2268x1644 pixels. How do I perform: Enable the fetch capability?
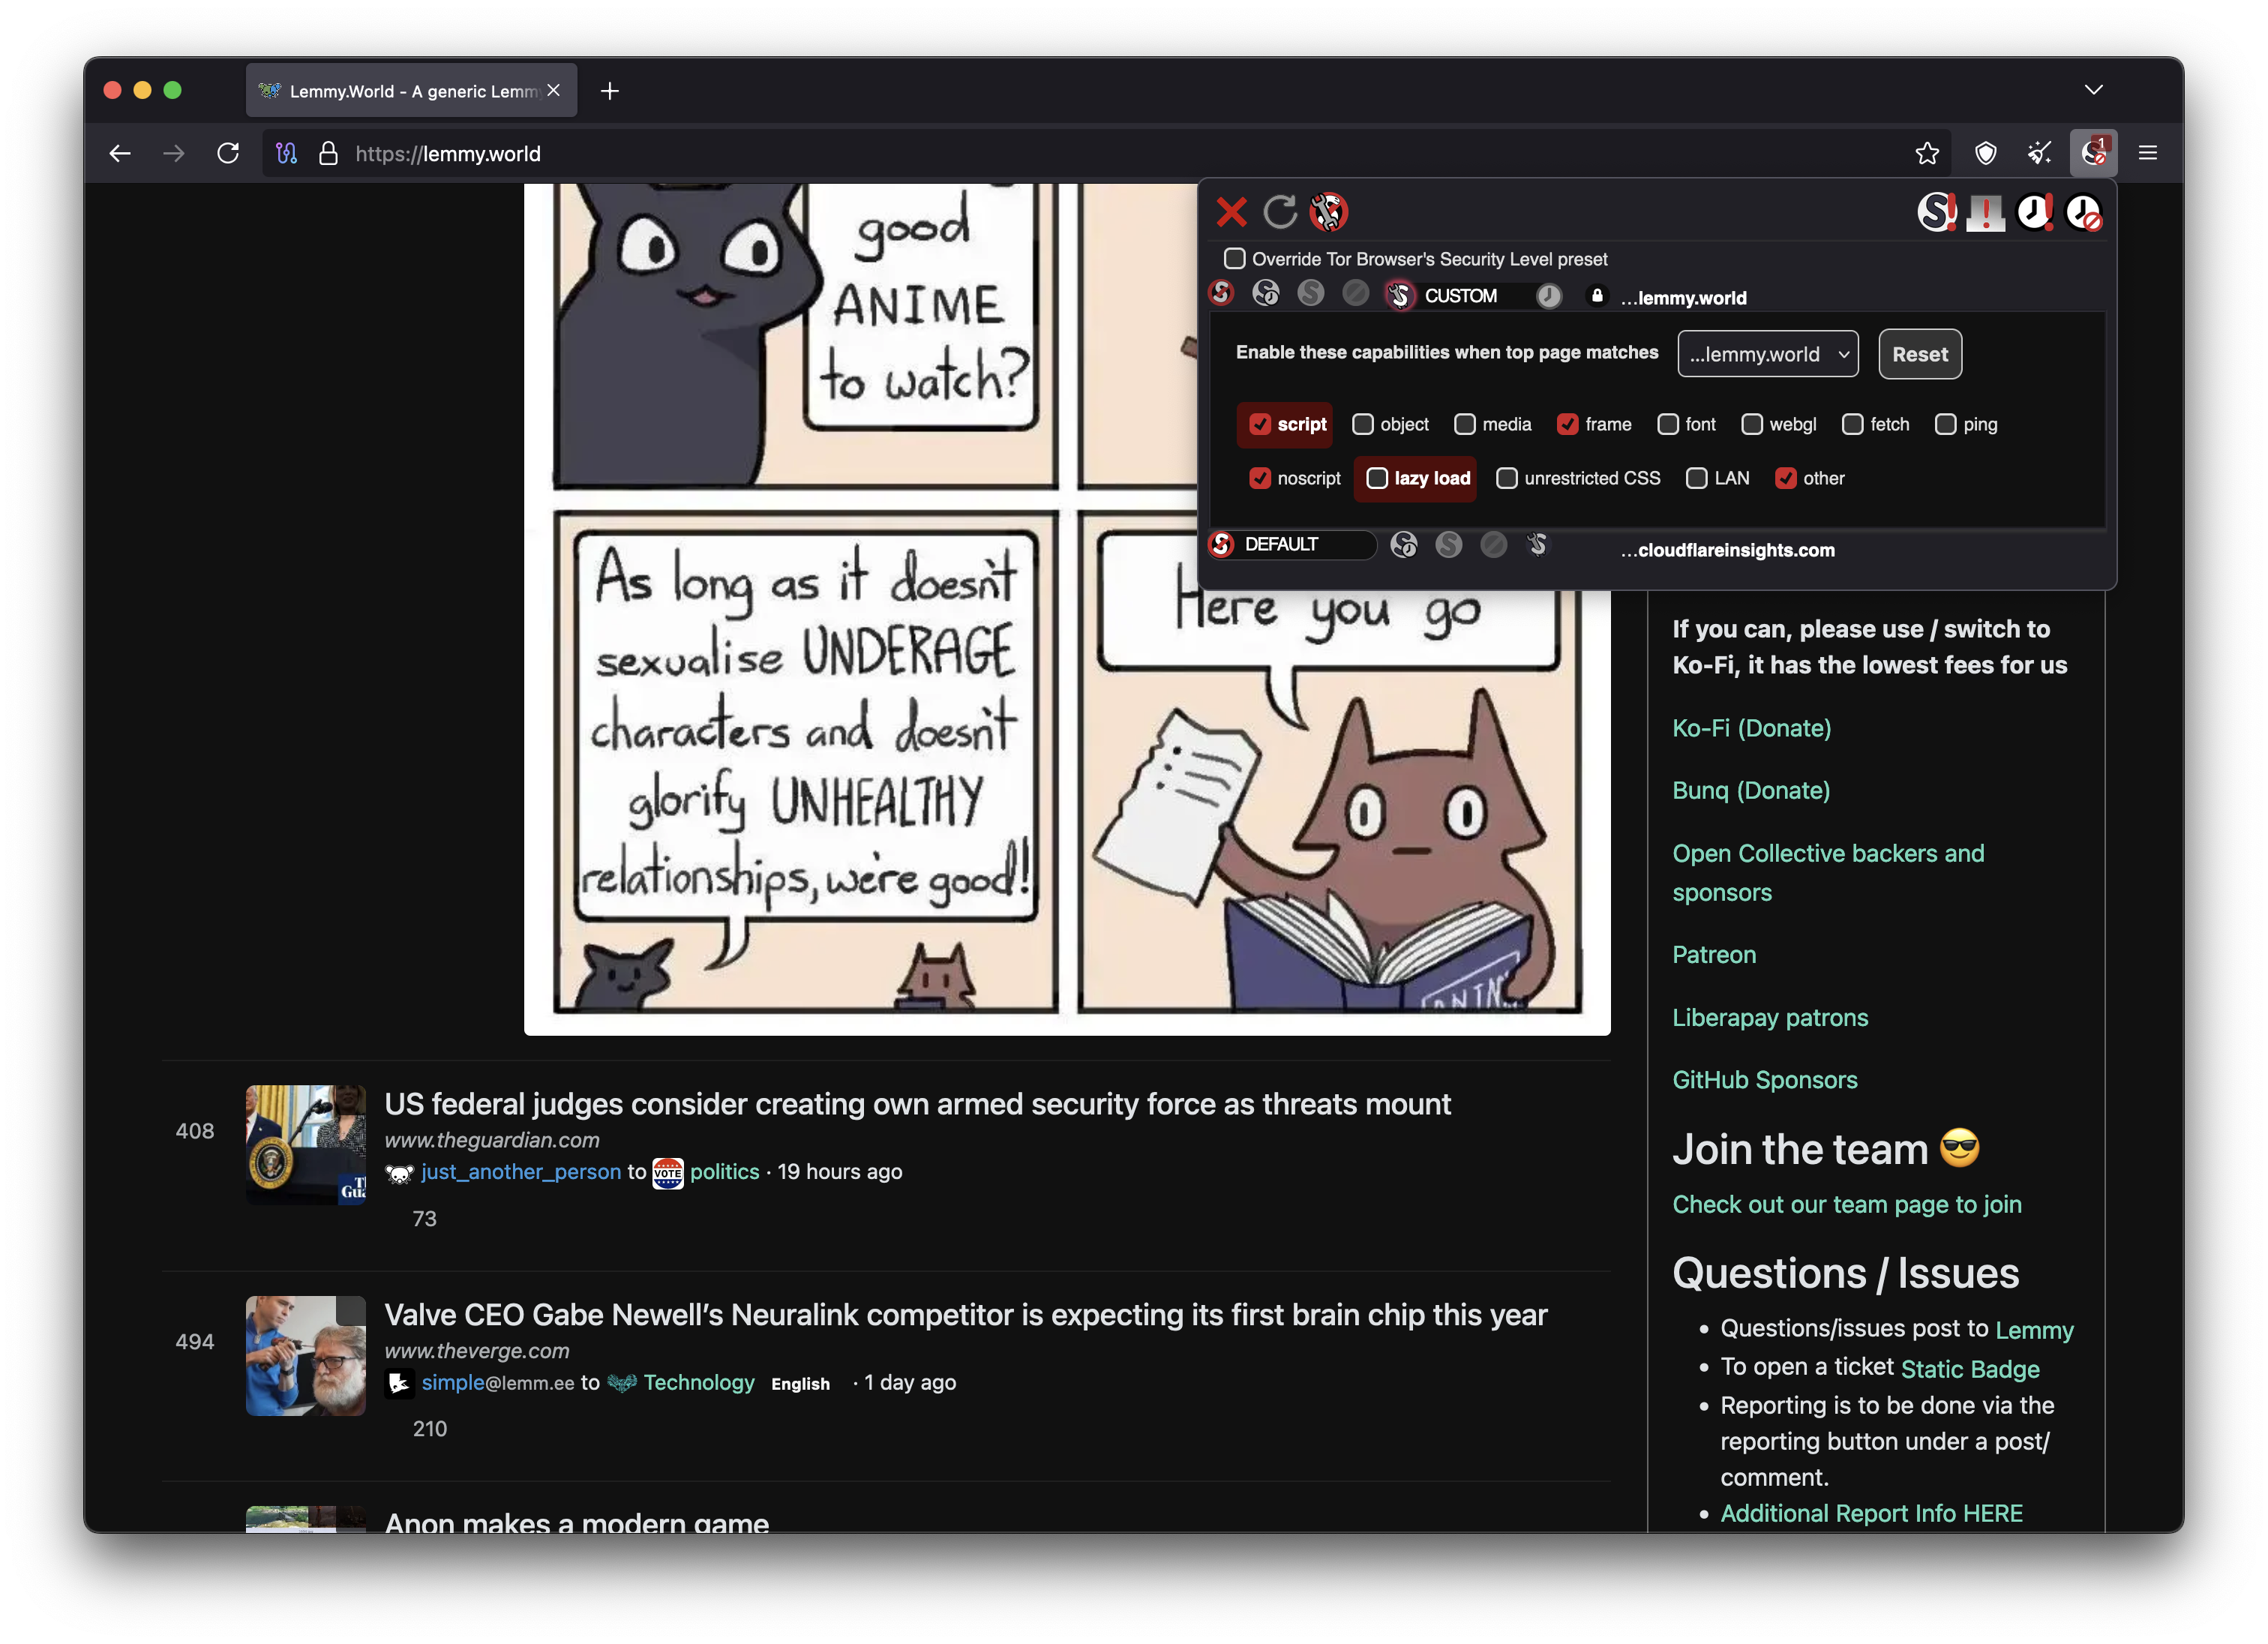coord(1853,424)
